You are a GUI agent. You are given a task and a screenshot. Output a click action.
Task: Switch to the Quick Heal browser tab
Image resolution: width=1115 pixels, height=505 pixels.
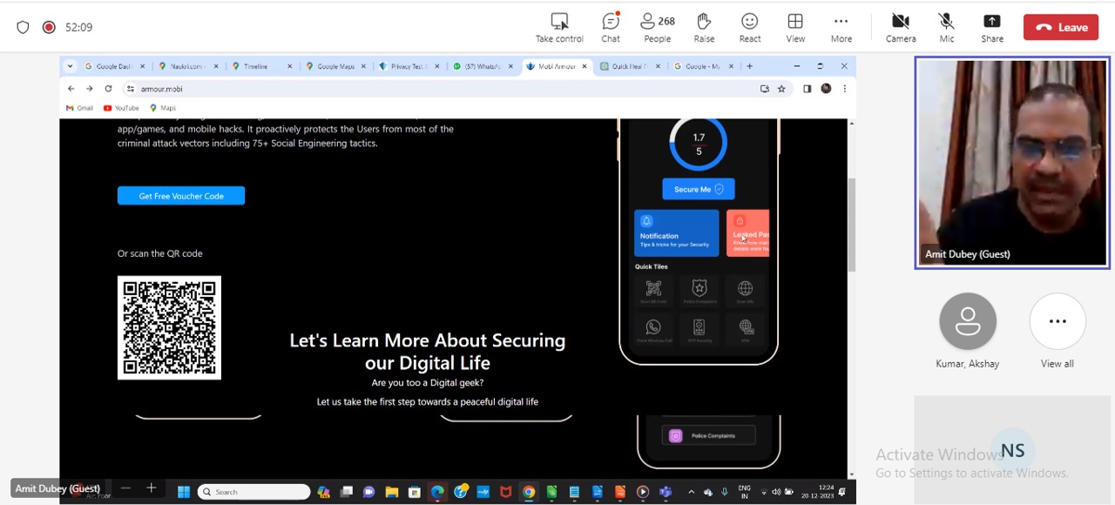tap(629, 66)
